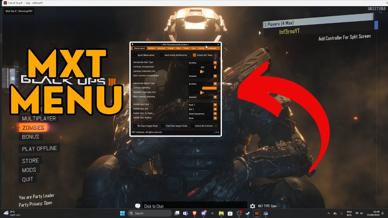Open OBS Studio from the taskbar
The height and width of the screenshot is (218, 388).
pyautogui.click(x=239, y=213)
